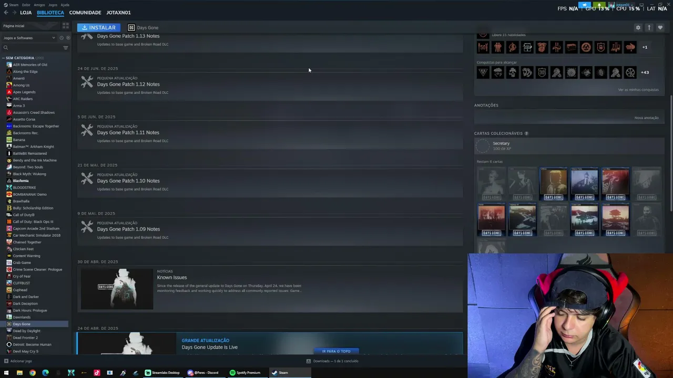673x378 pixels.
Task: Expand the Jogos e Softwares dropdown
Action: click(x=29, y=38)
